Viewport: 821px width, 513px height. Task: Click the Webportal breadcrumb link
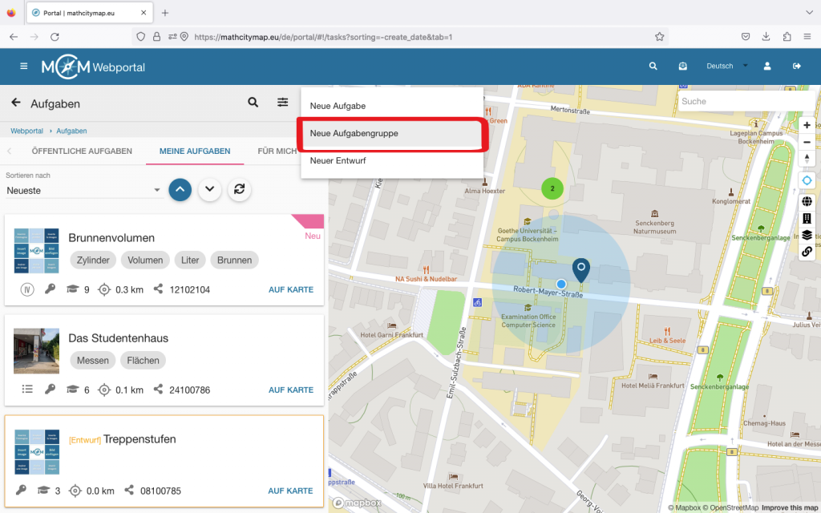pyautogui.click(x=26, y=131)
